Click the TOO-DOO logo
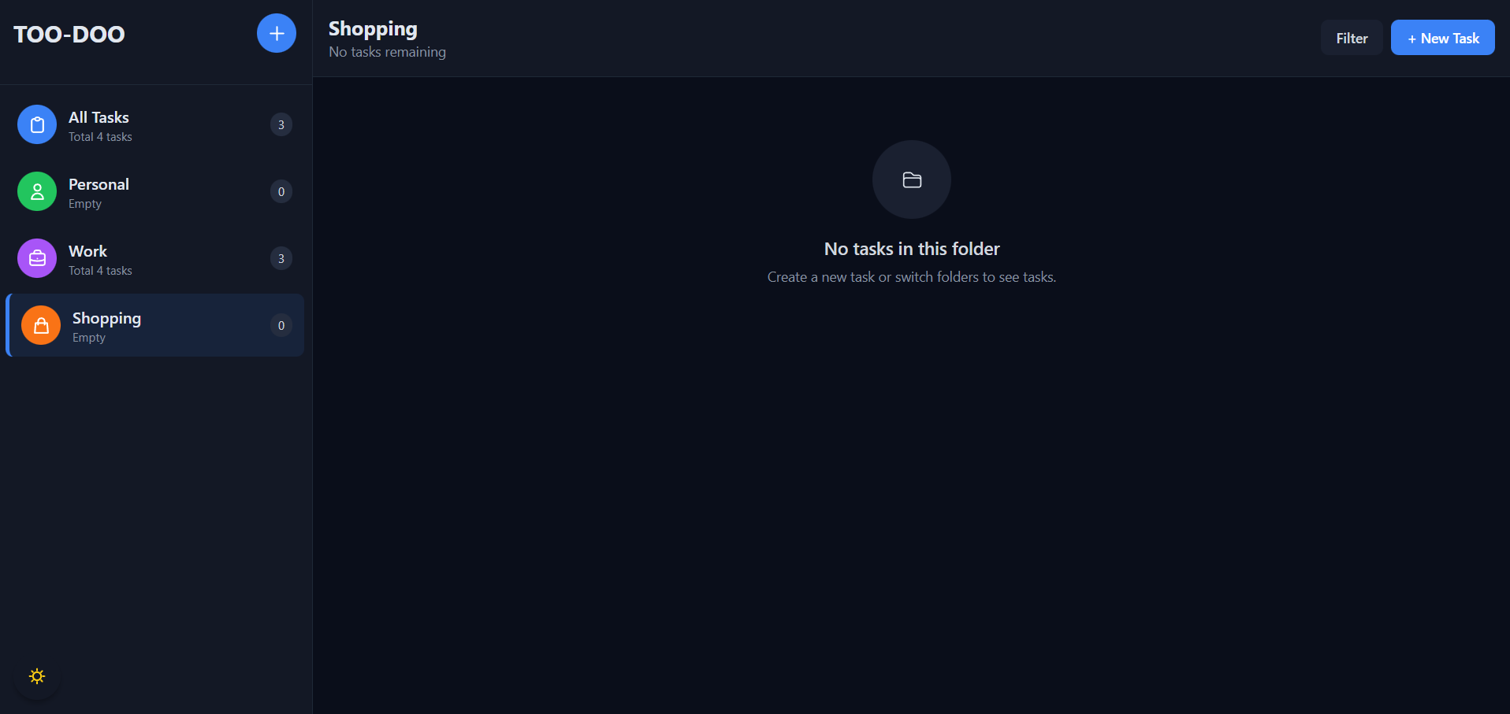 click(69, 34)
